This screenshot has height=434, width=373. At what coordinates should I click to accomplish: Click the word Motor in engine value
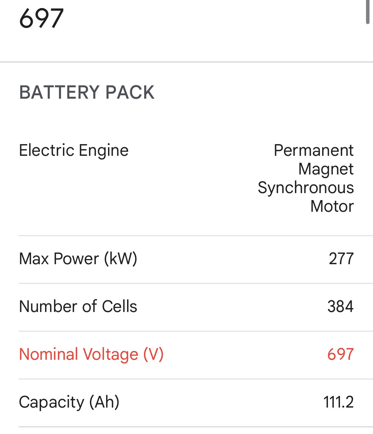(332, 206)
